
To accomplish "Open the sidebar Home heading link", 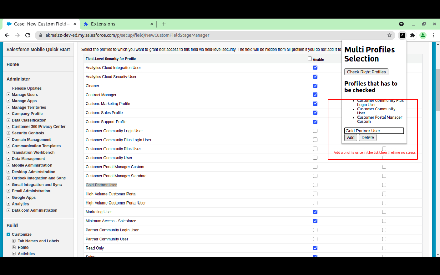I will (x=13, y=64).
